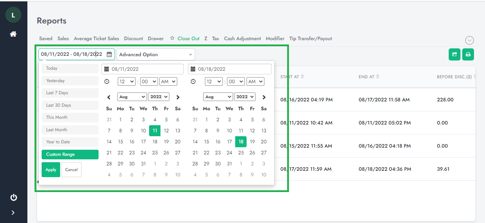
Task: Click the home icon in sidebar
Action: click(13, 34)
